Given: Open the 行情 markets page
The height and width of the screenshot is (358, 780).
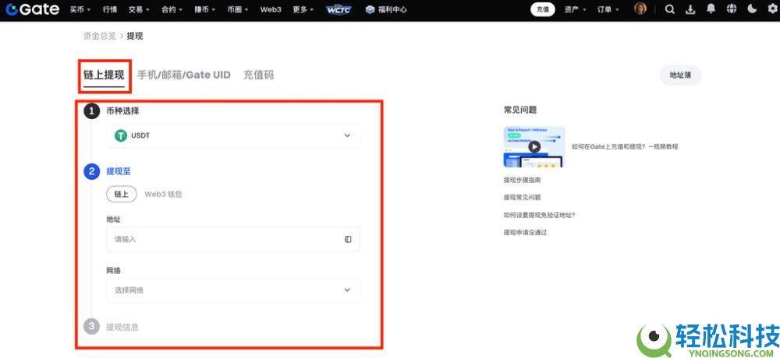Looking at the screenshot, I should click(x=110, y=9).
